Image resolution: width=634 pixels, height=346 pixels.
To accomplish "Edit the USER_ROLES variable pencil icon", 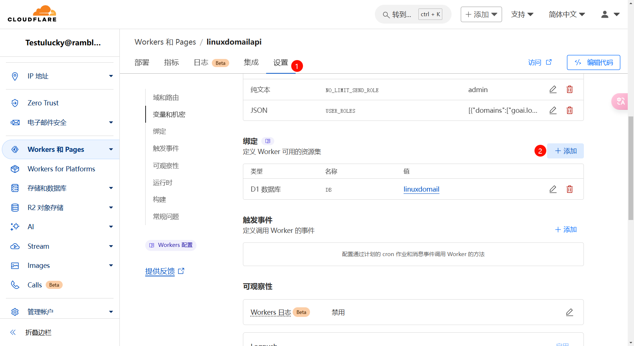I will [x=553, y=111].
